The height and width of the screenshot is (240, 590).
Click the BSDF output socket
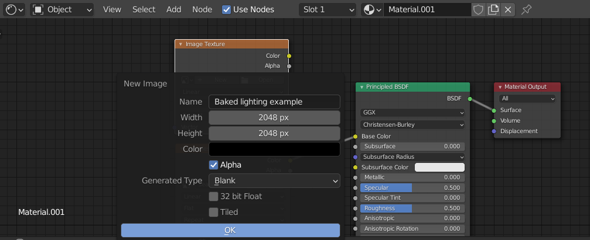pos(469,99)
